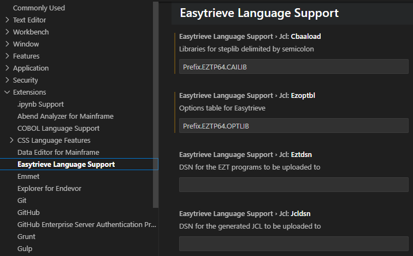Image resolution: width=413 pixels, height=256 pixels.
Task: Select COBOL Language Support in the tree
Action: (58, 128)
